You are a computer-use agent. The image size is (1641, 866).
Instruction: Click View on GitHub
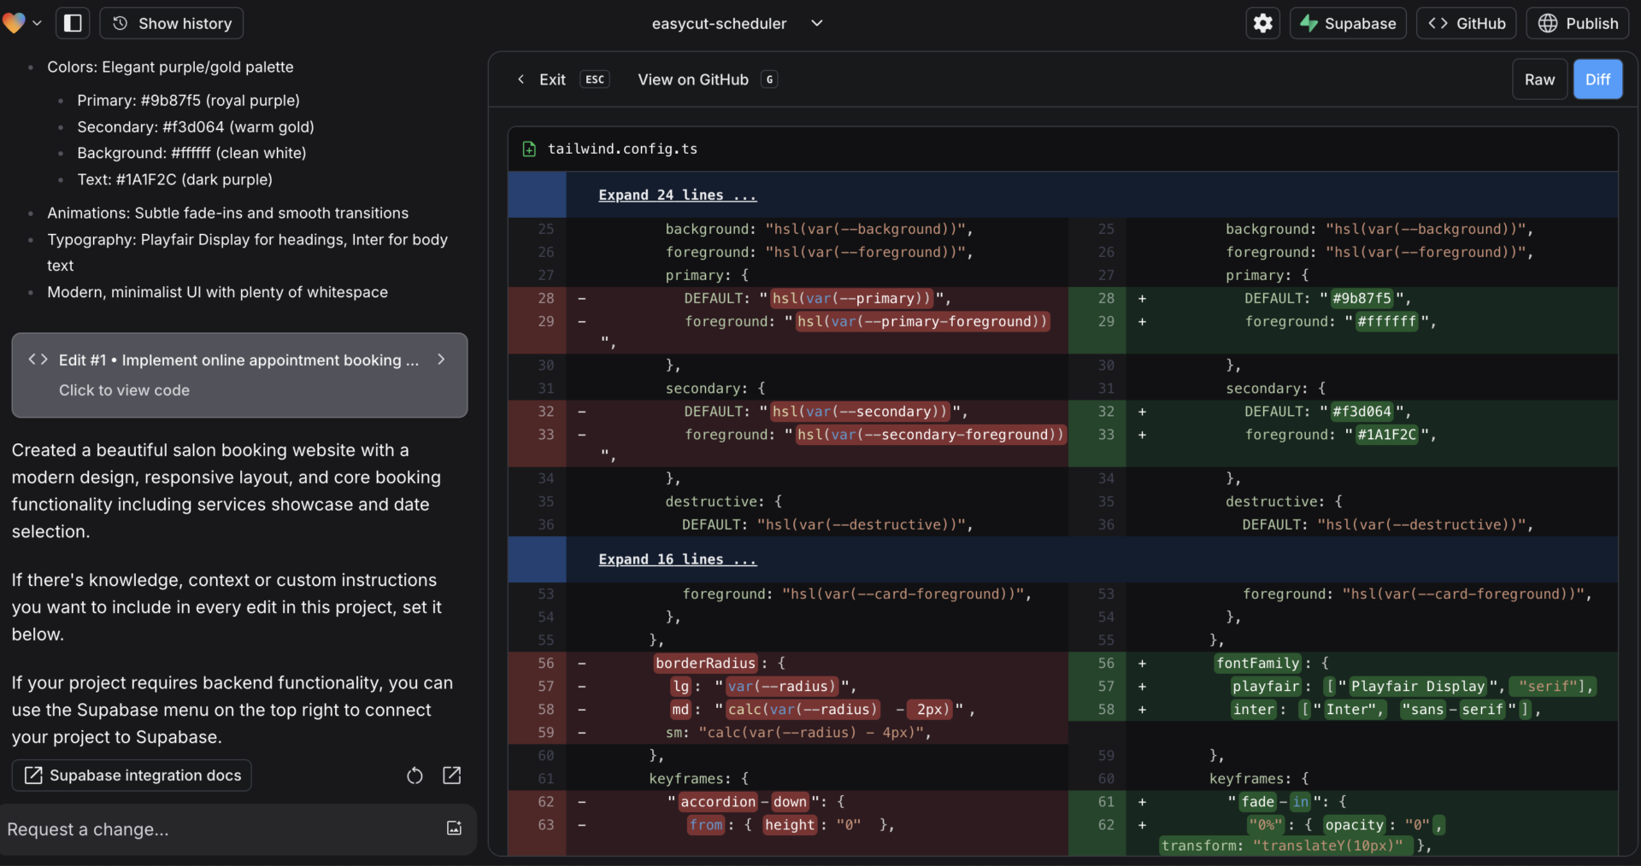[x=692, y=79]
